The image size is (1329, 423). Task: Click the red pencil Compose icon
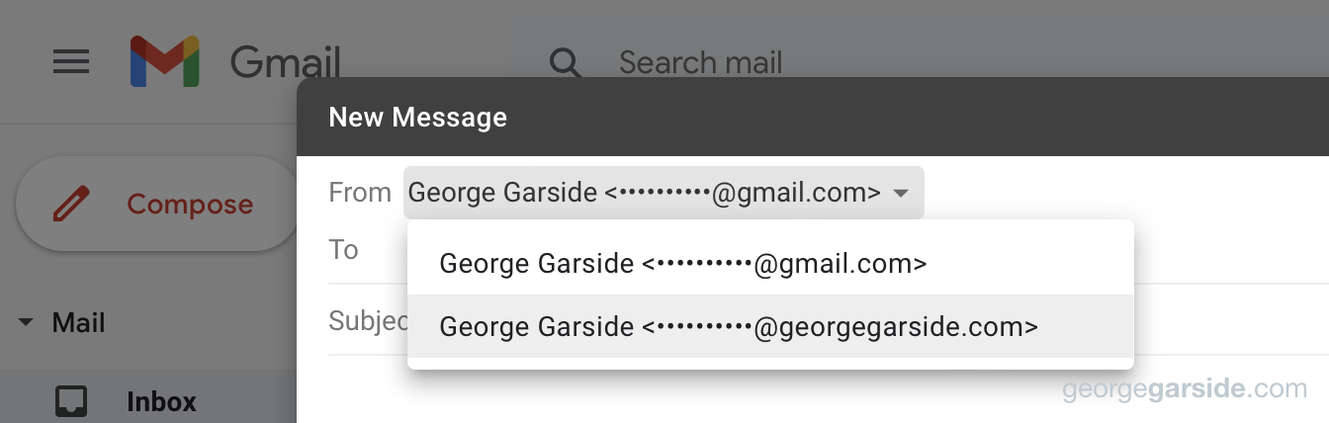click(x=70, y=205)
